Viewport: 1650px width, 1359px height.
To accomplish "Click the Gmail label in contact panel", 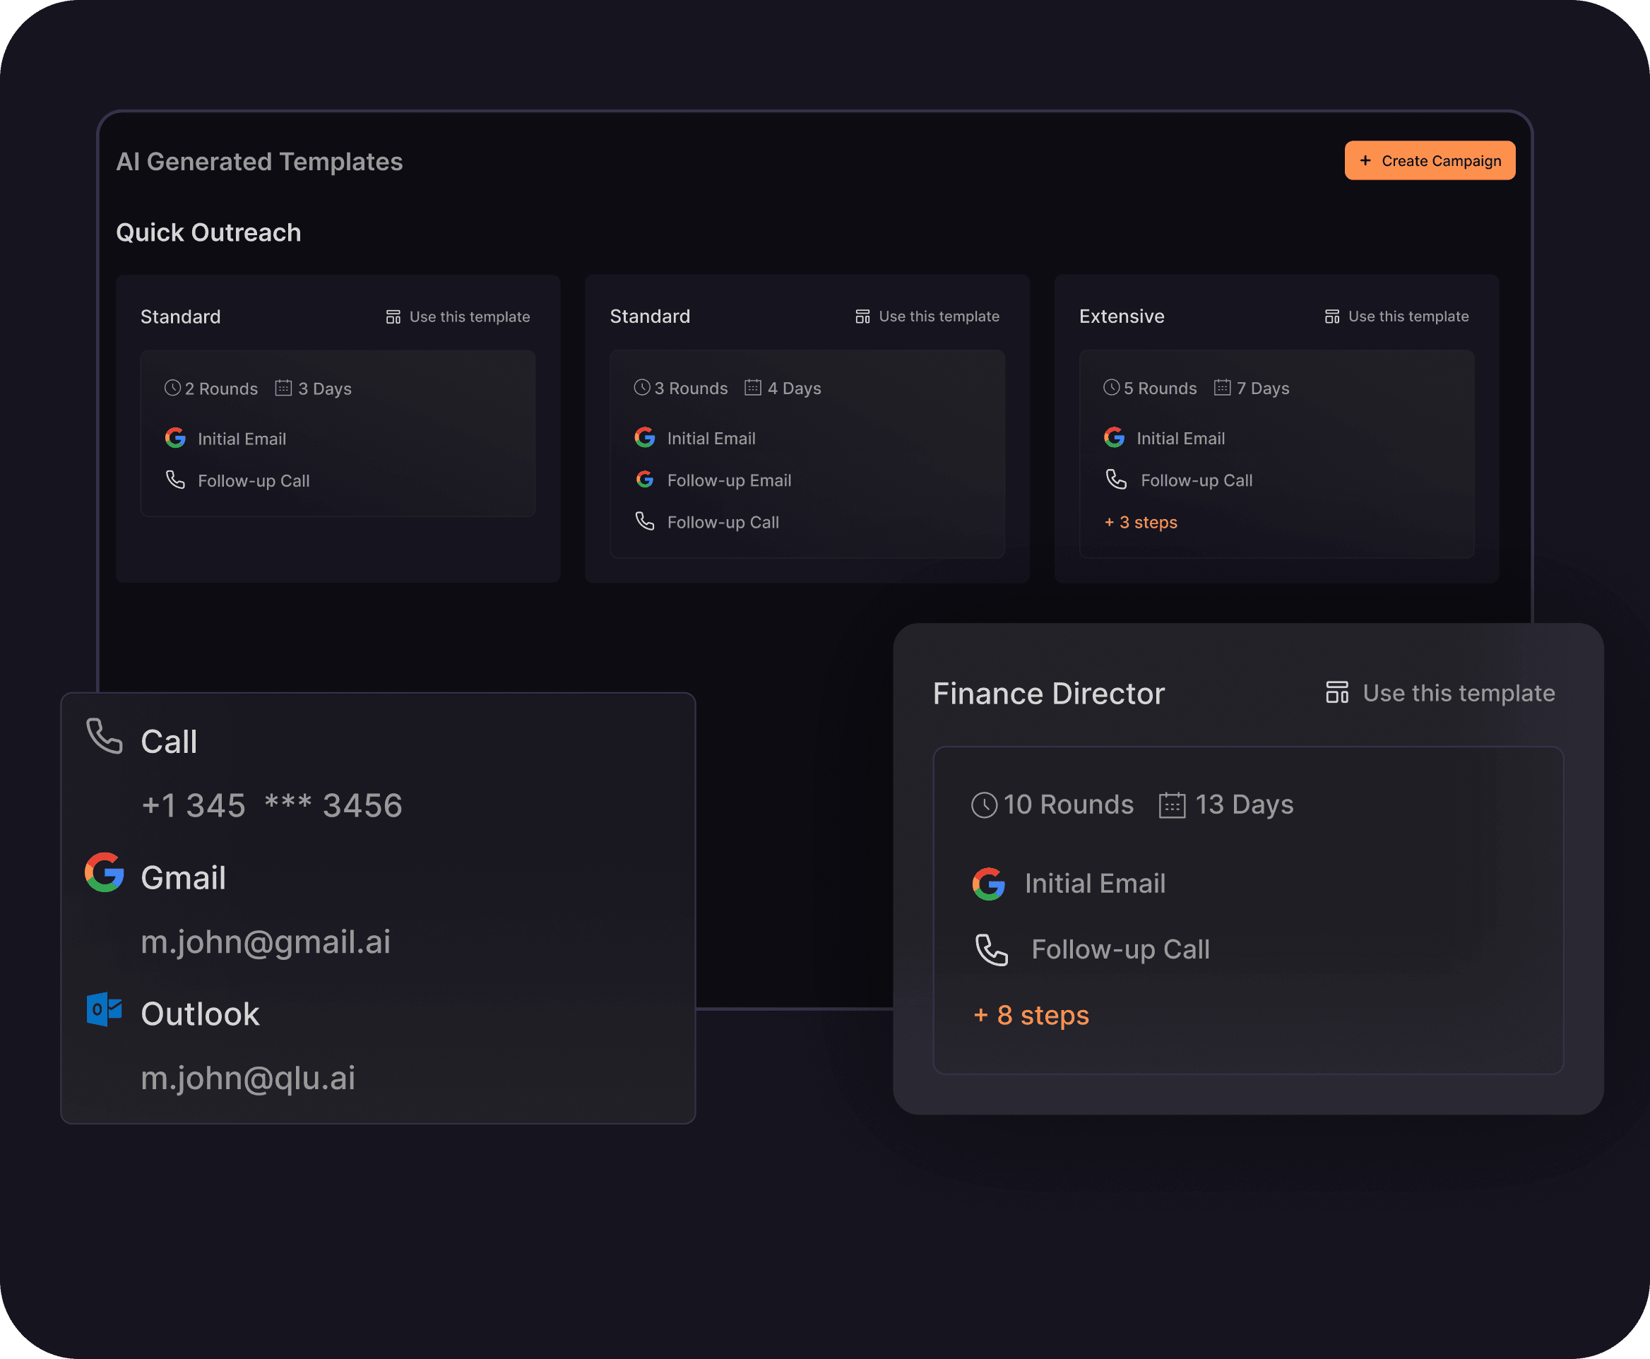I will [183, 877].
